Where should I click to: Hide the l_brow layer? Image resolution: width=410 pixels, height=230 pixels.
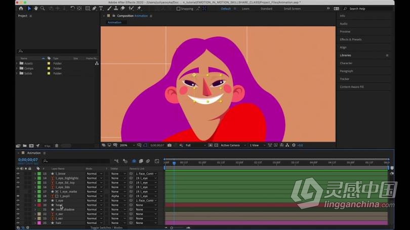coord(18,173)
